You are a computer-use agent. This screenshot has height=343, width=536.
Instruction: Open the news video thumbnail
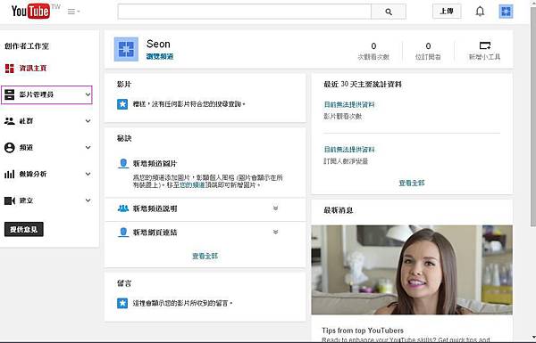(412, 270)
